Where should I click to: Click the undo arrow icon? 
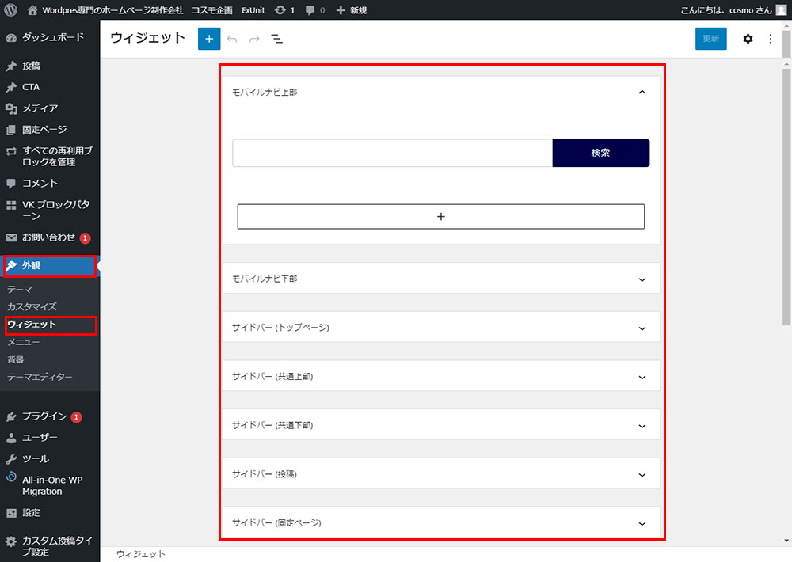231,39
